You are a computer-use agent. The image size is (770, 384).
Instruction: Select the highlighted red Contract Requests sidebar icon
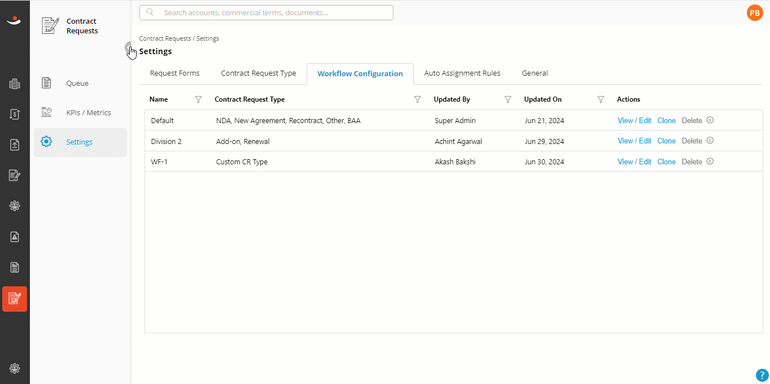point(15,299)
